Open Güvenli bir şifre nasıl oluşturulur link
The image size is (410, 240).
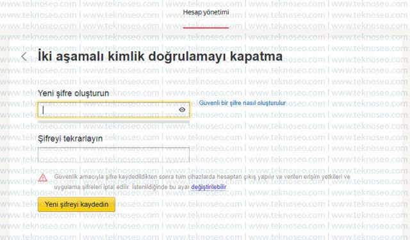pyautogui.click(x=242, y=103)
